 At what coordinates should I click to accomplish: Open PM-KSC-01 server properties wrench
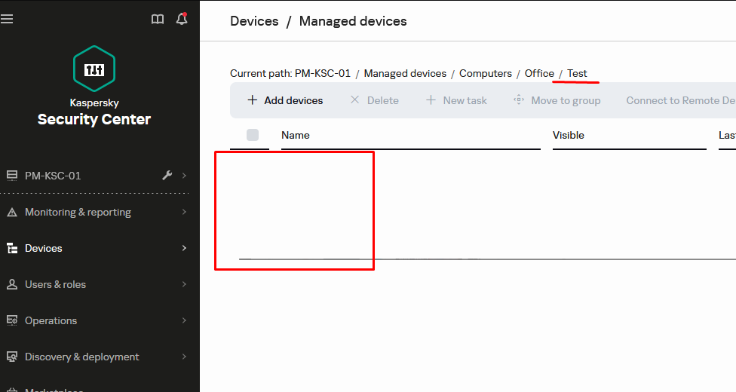click(167, 176)
